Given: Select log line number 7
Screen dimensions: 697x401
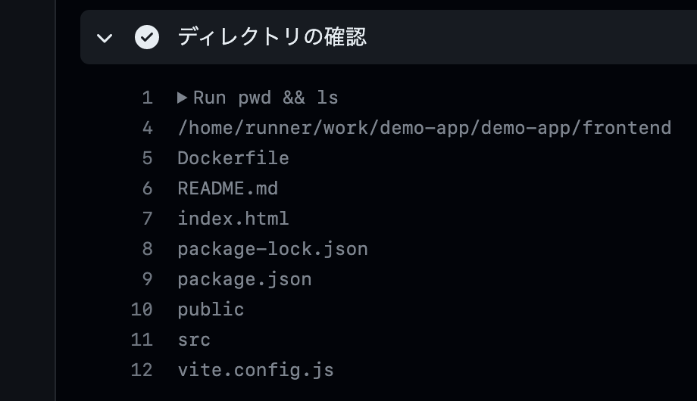Looking at the screenshot, I should 147,219.
